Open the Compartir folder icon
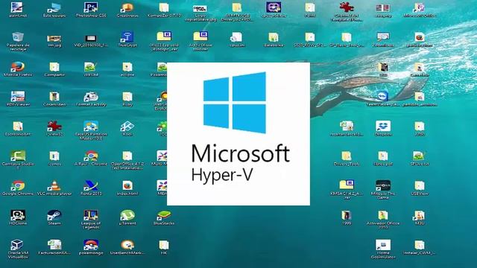The width and height of the screenshot is (477, 268). click(x=54, y=68)
